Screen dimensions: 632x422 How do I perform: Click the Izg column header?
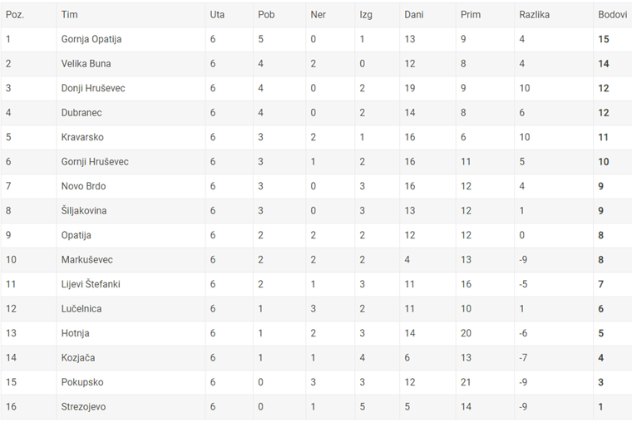[366, 15]
